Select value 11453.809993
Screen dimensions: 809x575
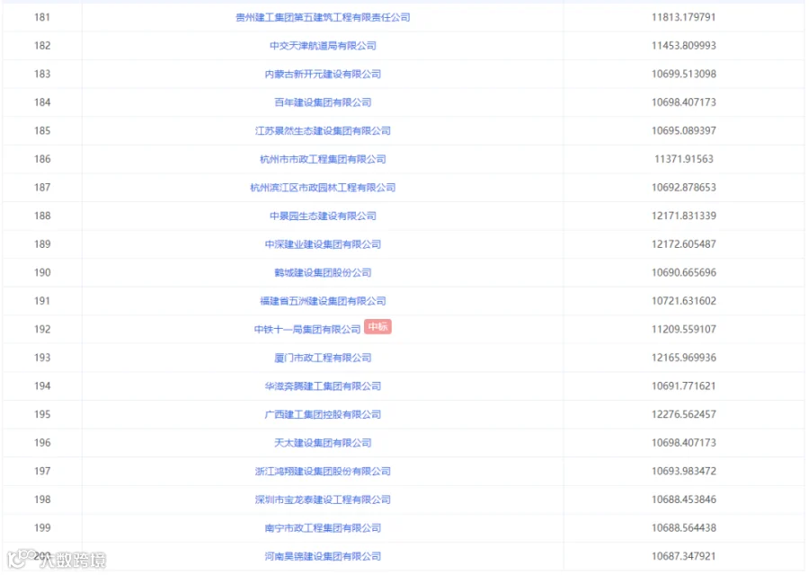(x=684, y=46)
